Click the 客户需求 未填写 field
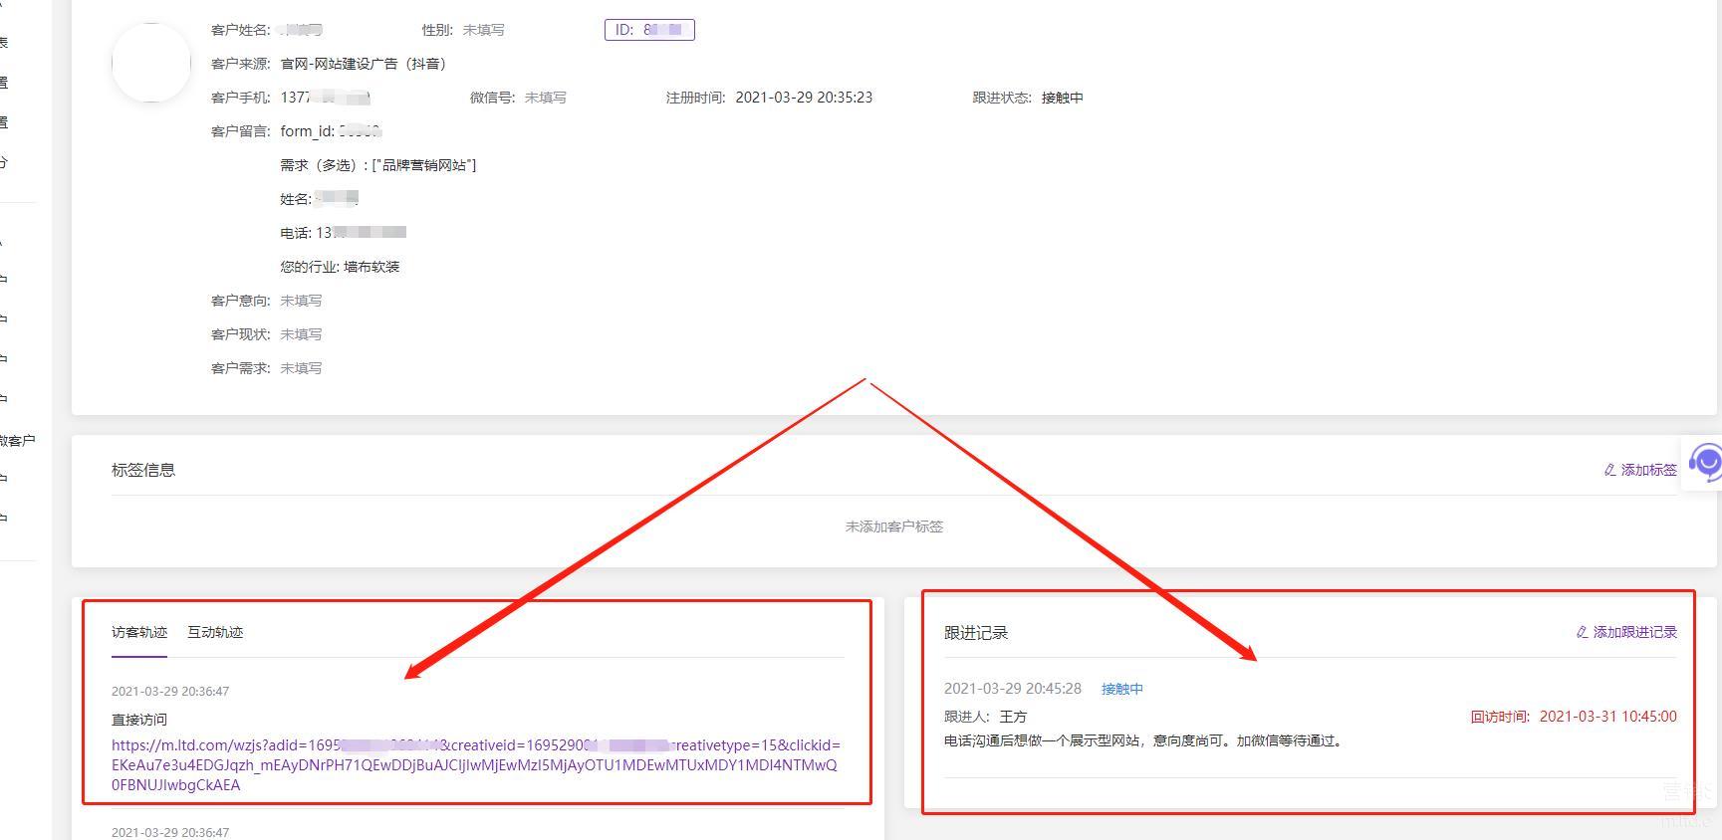The width and height of the screenshot is (1722, 840). [301, 368]
